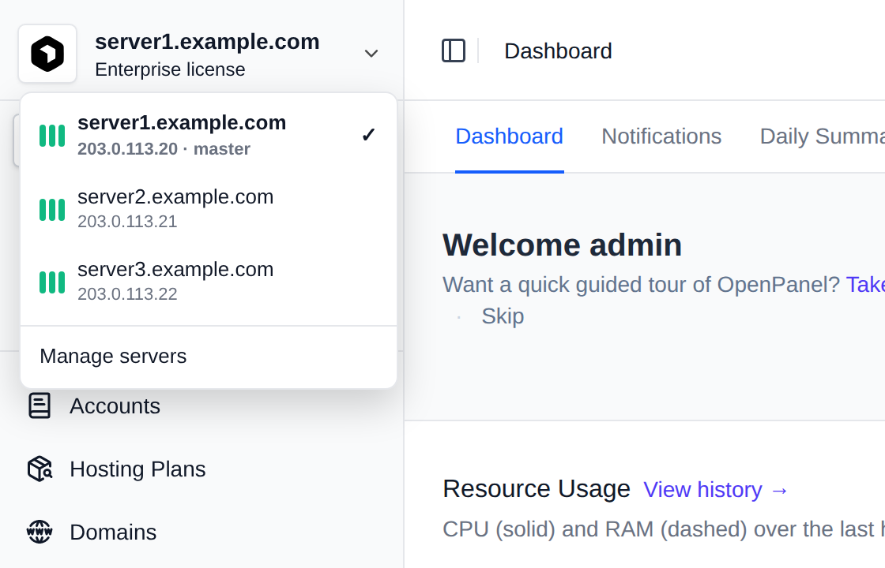The width and height of the screenshot is (885, 568).
Task: Skip the guided tour
Action: tap(503, 316)
